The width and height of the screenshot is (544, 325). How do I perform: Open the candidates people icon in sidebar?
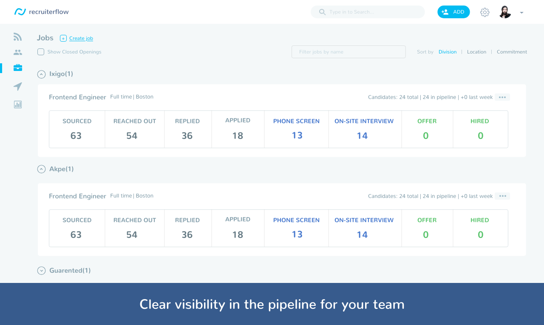point(17,52)
